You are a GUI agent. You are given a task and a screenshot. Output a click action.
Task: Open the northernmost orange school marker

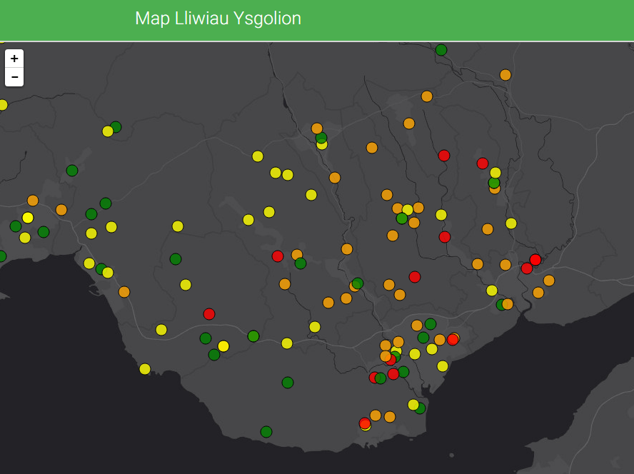[x=505, y=75]
